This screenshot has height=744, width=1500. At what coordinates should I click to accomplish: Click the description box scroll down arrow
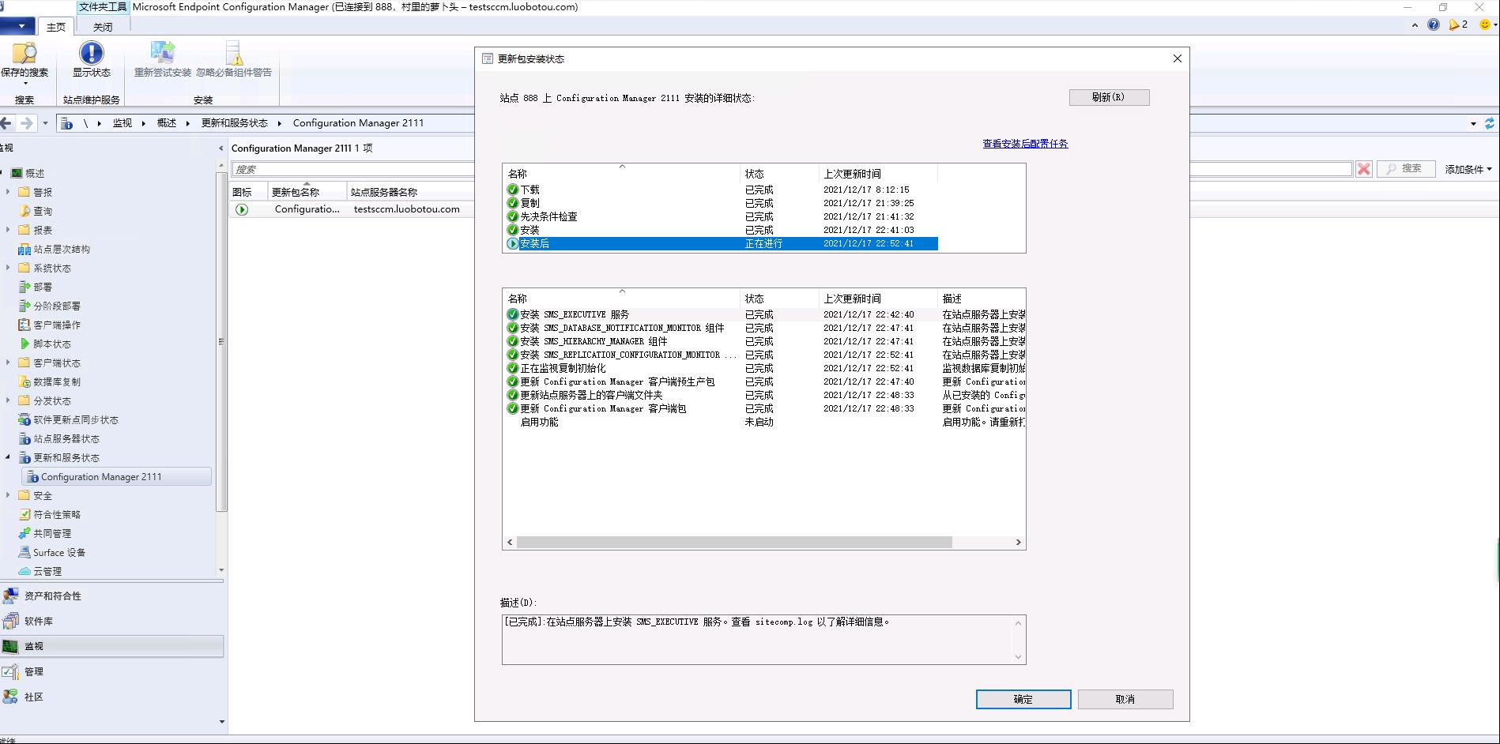[1018, 657]
